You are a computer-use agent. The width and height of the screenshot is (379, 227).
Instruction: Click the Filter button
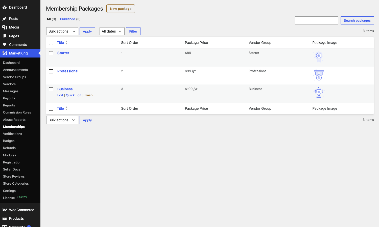(x=133, y=31)
